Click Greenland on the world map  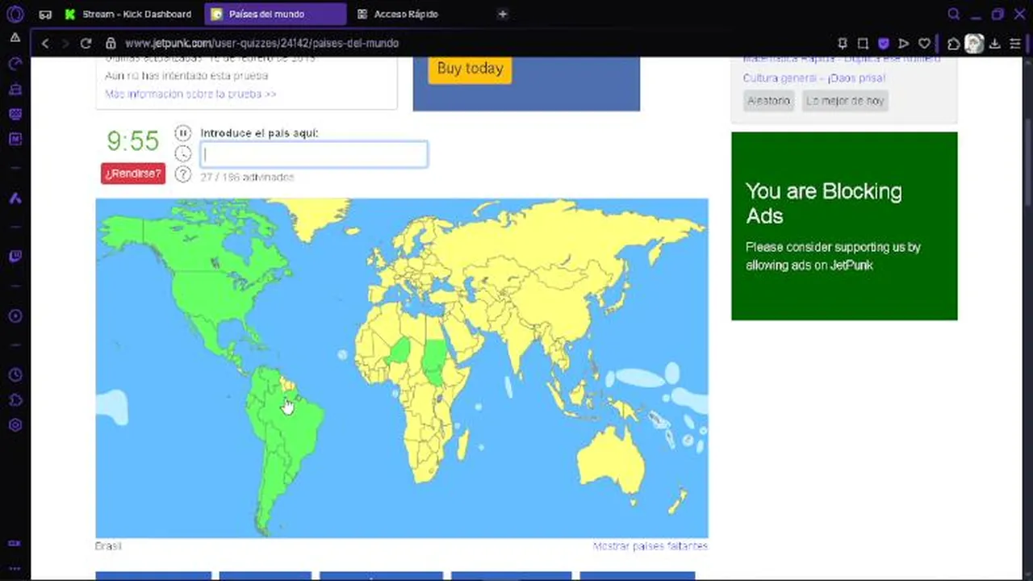click(x=315, y=218)
